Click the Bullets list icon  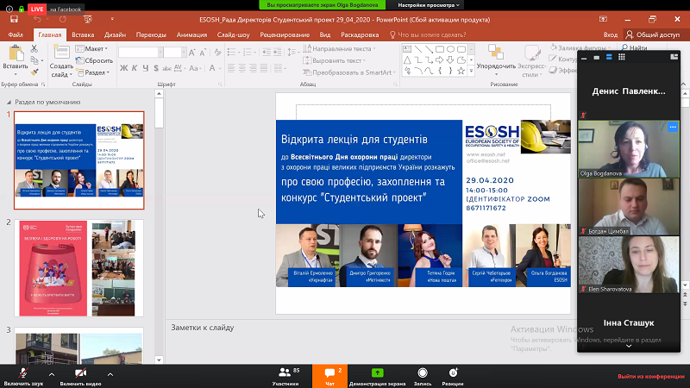pos(231,53)
